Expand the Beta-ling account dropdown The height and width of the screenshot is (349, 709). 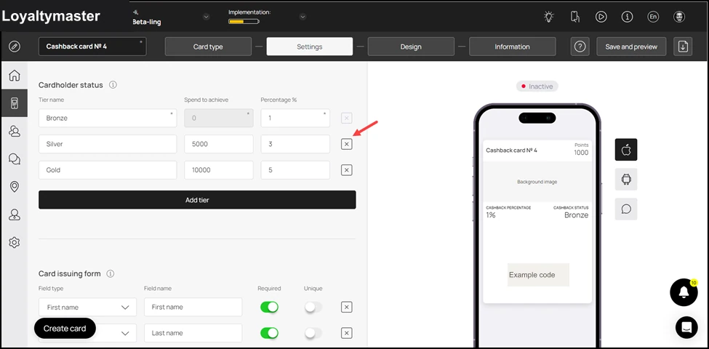[207, 17]
